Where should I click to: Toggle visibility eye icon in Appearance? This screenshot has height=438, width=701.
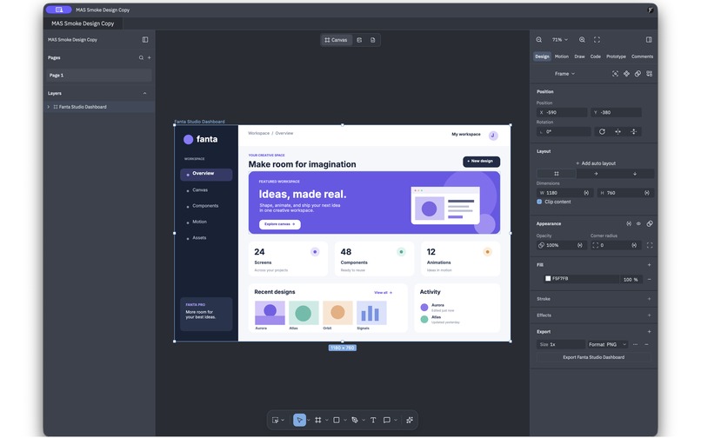tap(639, 224)
